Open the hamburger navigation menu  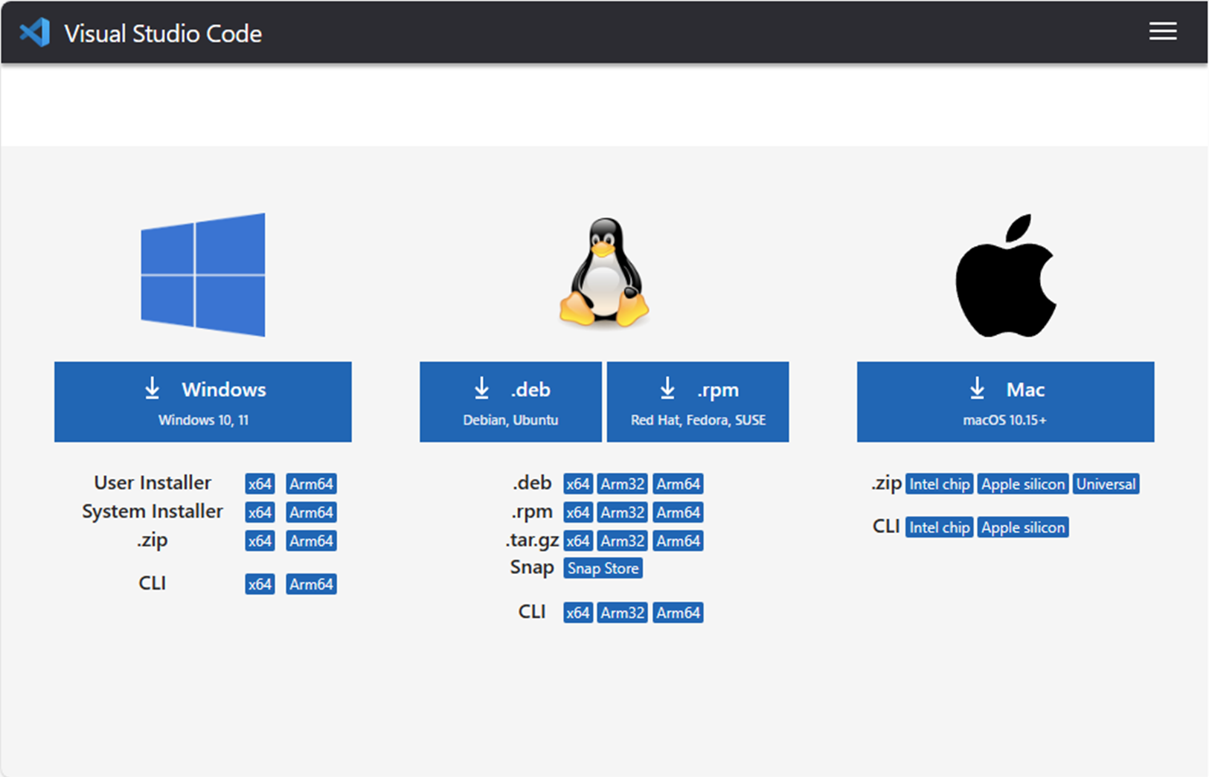1162,31
